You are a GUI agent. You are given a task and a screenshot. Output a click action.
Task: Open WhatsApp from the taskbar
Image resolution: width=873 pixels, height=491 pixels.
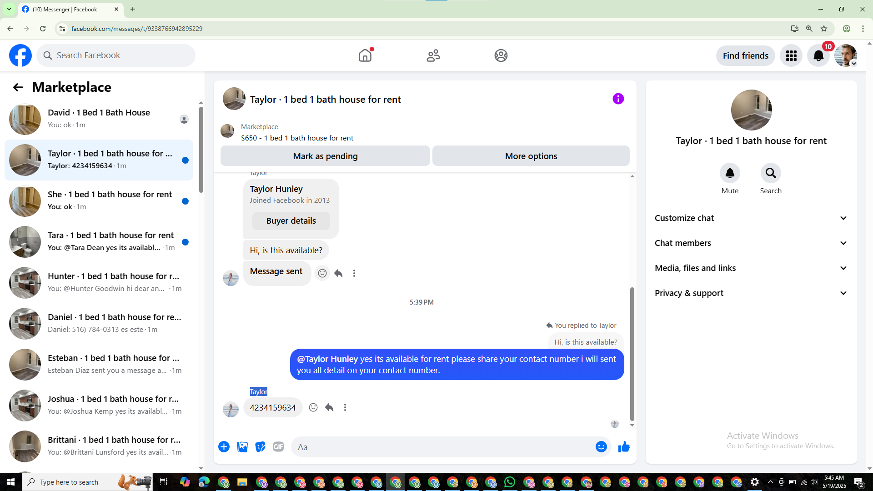pos(510,482)
